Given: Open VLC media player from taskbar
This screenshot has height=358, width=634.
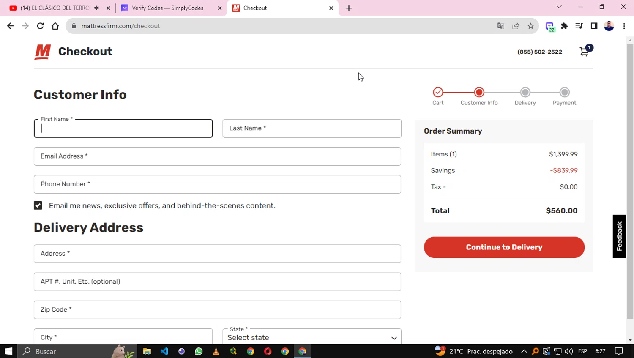Looking at the screenshot, I should point(216,351).
